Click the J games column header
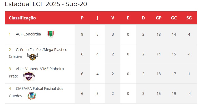The image size is (200, 109). click(x=97, y=18)
